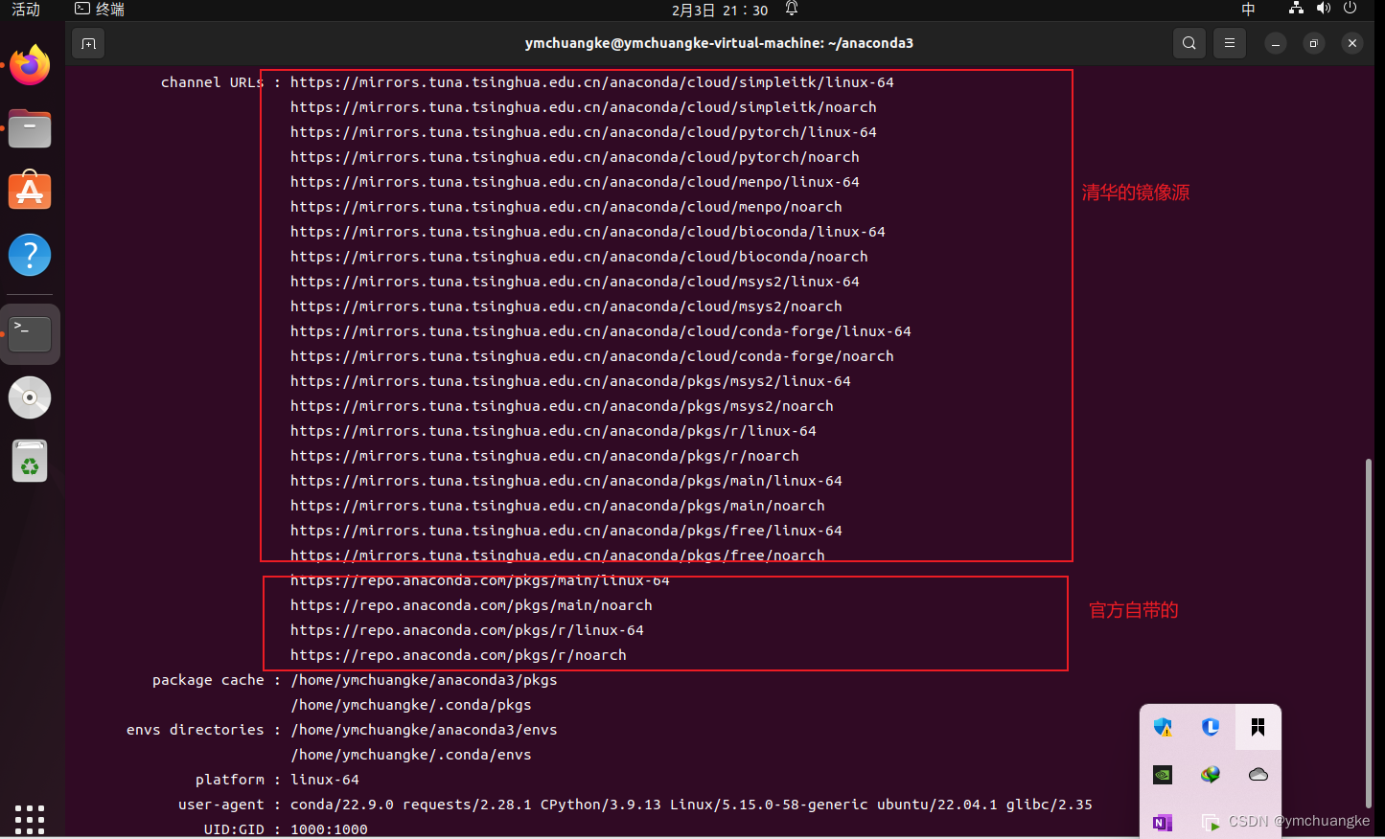Image resolution: width=1385 pixels, height=839 pixels.
Task: Open the Help icon in the dock
Action: click(x=30, y=255)
